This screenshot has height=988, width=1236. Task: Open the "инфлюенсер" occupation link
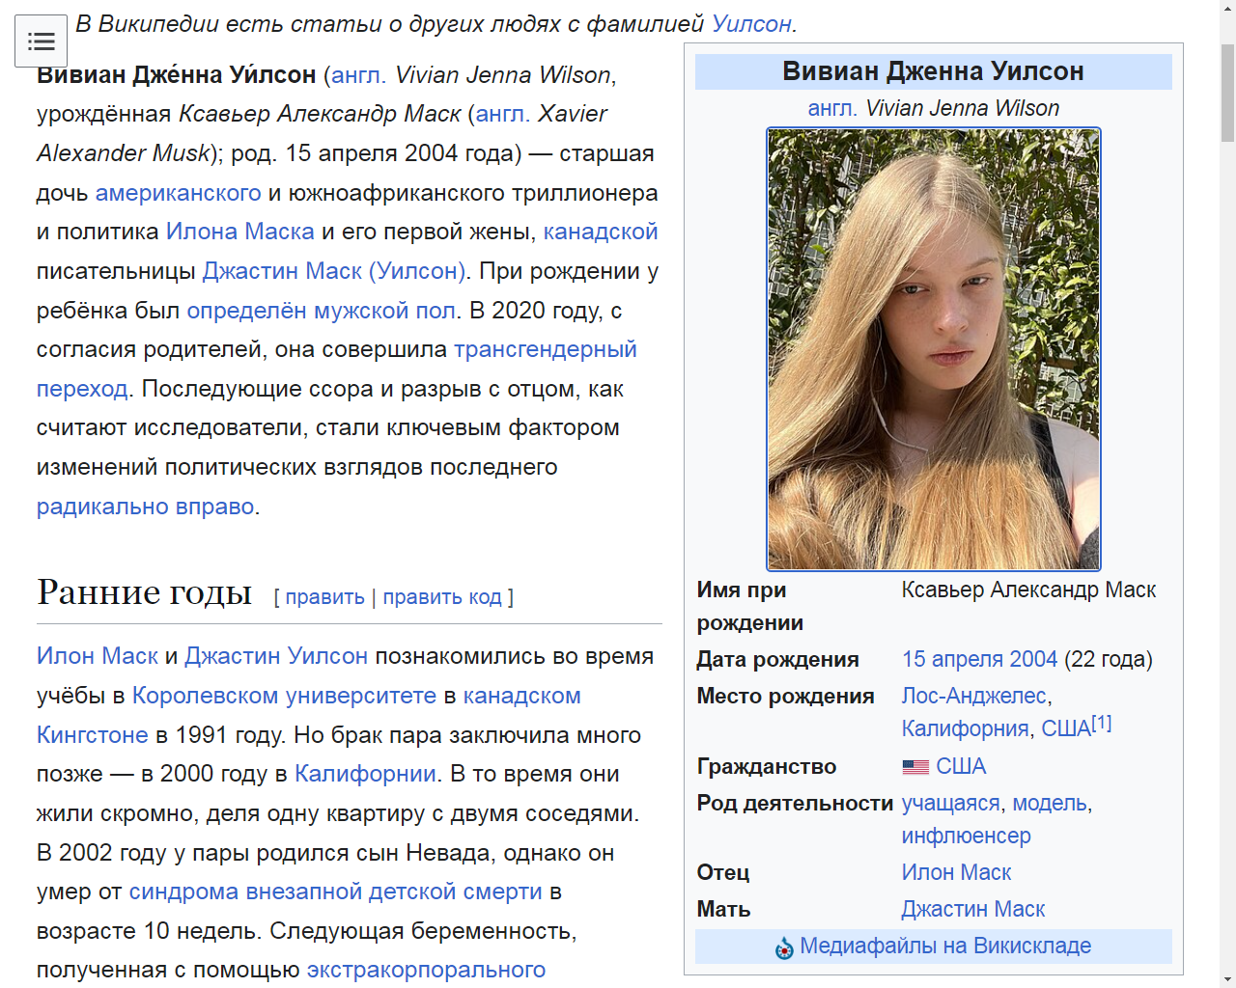[967, 836]
